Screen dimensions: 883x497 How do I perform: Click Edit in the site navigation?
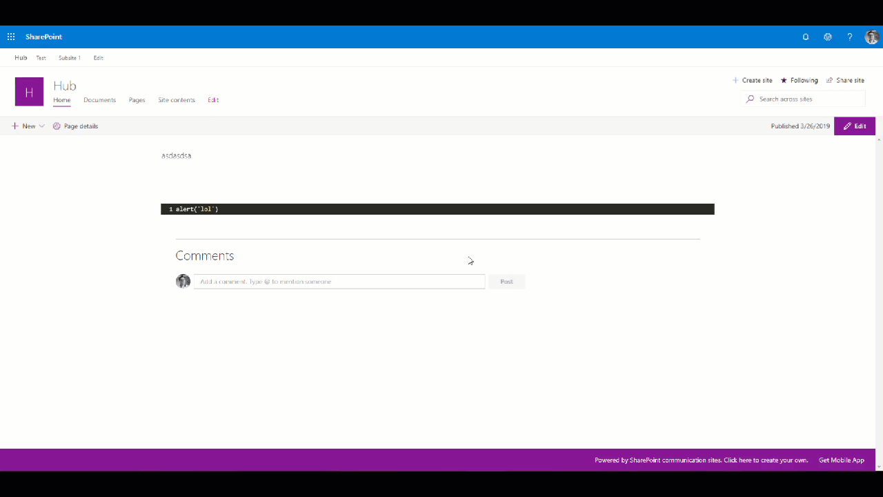click(x=213, y=100)
